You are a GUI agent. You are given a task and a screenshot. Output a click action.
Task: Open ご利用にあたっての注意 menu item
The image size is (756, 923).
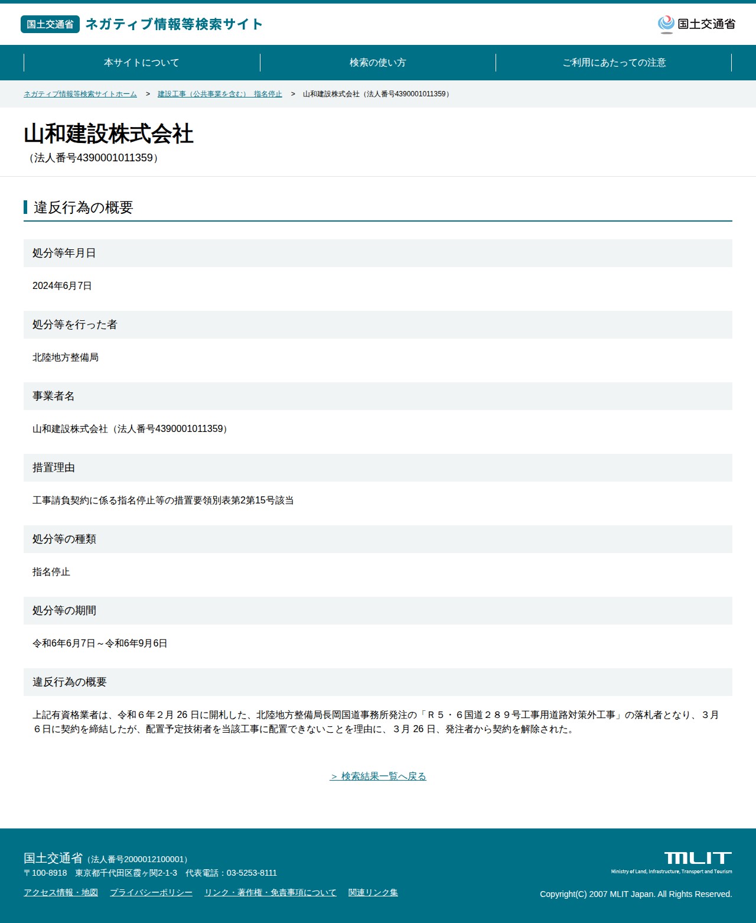614,63
